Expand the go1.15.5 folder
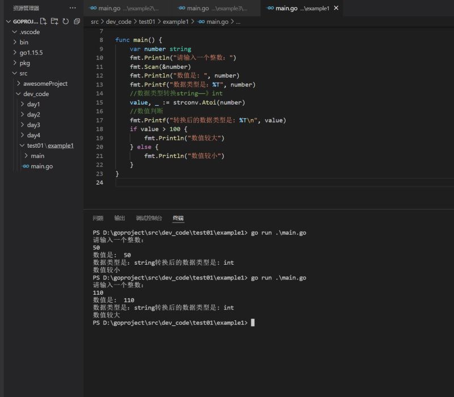 (x=15, y=52)
